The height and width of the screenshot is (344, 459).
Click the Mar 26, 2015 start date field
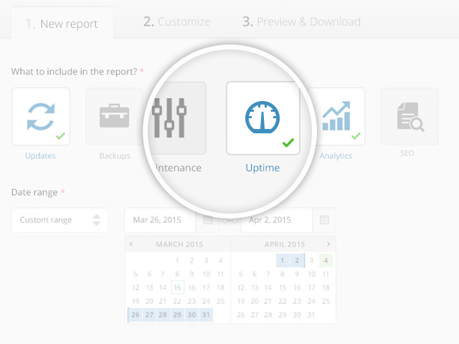[x=162, y=220]
